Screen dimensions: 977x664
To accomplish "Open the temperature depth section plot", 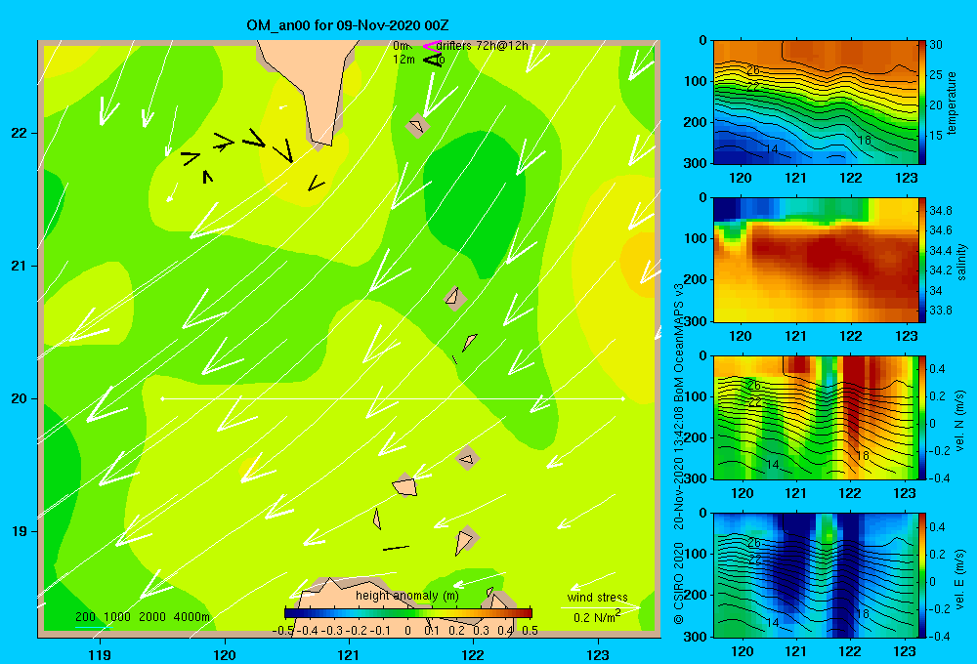I will point(816,103).
